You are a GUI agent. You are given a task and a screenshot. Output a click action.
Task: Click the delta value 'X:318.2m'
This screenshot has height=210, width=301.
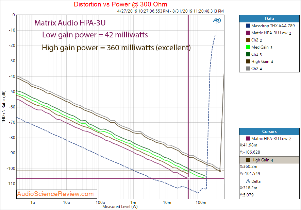(248, 188)
